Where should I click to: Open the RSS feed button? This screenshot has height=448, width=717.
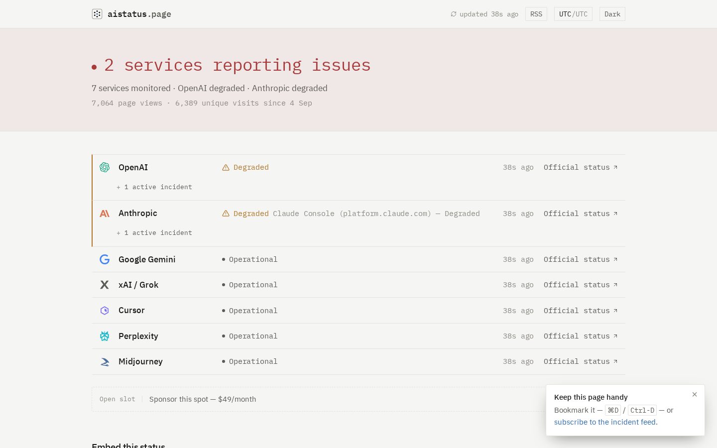[536, 14]
